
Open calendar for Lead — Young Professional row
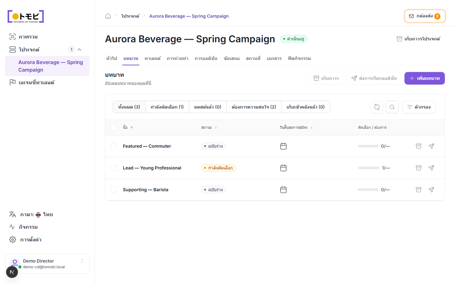click(x=283, y=168)
